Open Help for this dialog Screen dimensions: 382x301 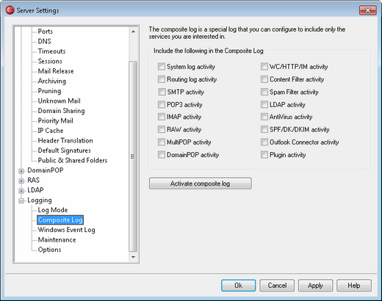[354, 286]
